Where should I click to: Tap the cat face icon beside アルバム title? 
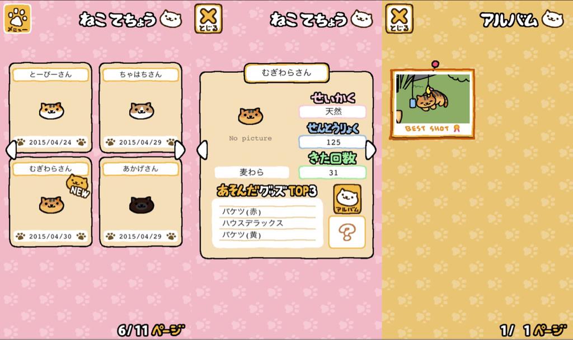[x=552, y=19]
